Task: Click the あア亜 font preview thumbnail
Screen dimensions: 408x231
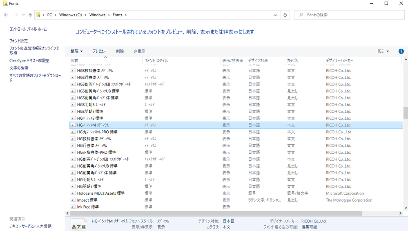Action: [78, 225]
